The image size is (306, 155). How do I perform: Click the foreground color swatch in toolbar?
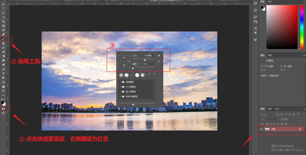click(x=2, y=102)
